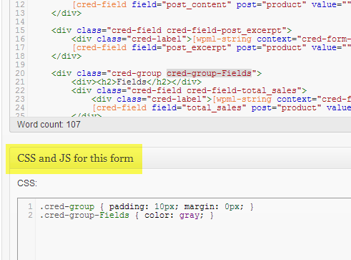Image resolution: width=351 pixels, height=260 pixels.
Task: Click 'cred-field-post_excerpt' class on line 15
Action: pyautogui.click(x=224, y=30)
